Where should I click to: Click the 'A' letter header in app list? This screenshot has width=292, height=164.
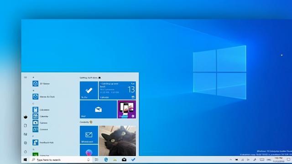point(33,91)
